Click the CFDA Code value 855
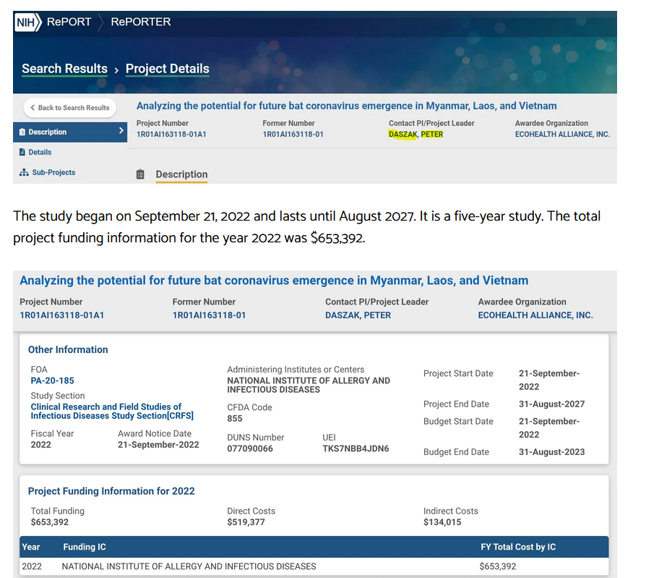Image resolution: width=646 pixels, height=578 pixels. click(234, 419)
